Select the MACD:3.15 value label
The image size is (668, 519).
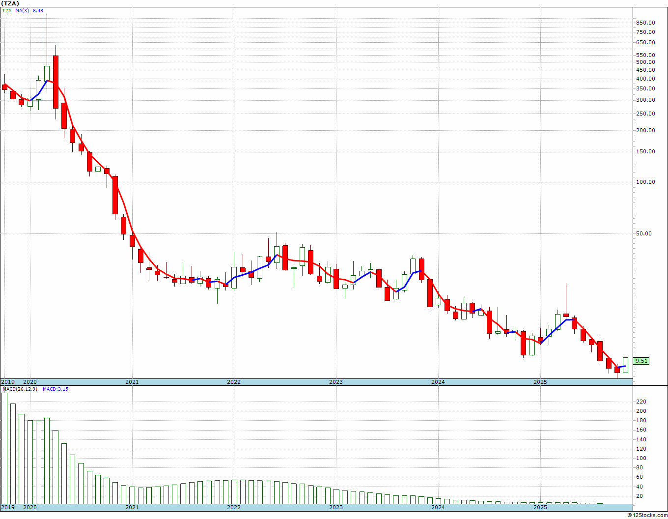click(x=56, y=389)
